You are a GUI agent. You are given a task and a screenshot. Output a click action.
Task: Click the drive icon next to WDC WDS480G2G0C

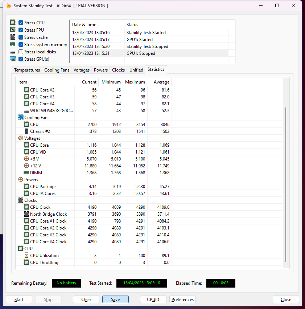click(x=26, y=111)
